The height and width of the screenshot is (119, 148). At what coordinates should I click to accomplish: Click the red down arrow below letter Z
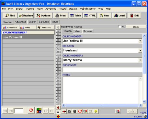(x=58, y=107)
